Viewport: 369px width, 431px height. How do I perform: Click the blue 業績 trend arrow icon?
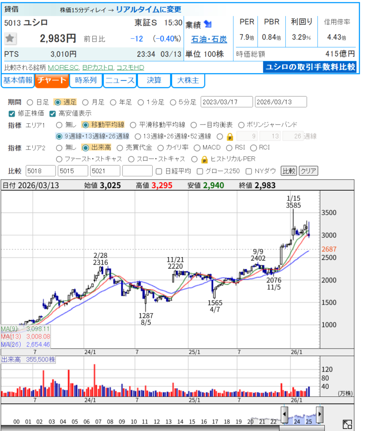pyautogui.click(x=208, y=24)
